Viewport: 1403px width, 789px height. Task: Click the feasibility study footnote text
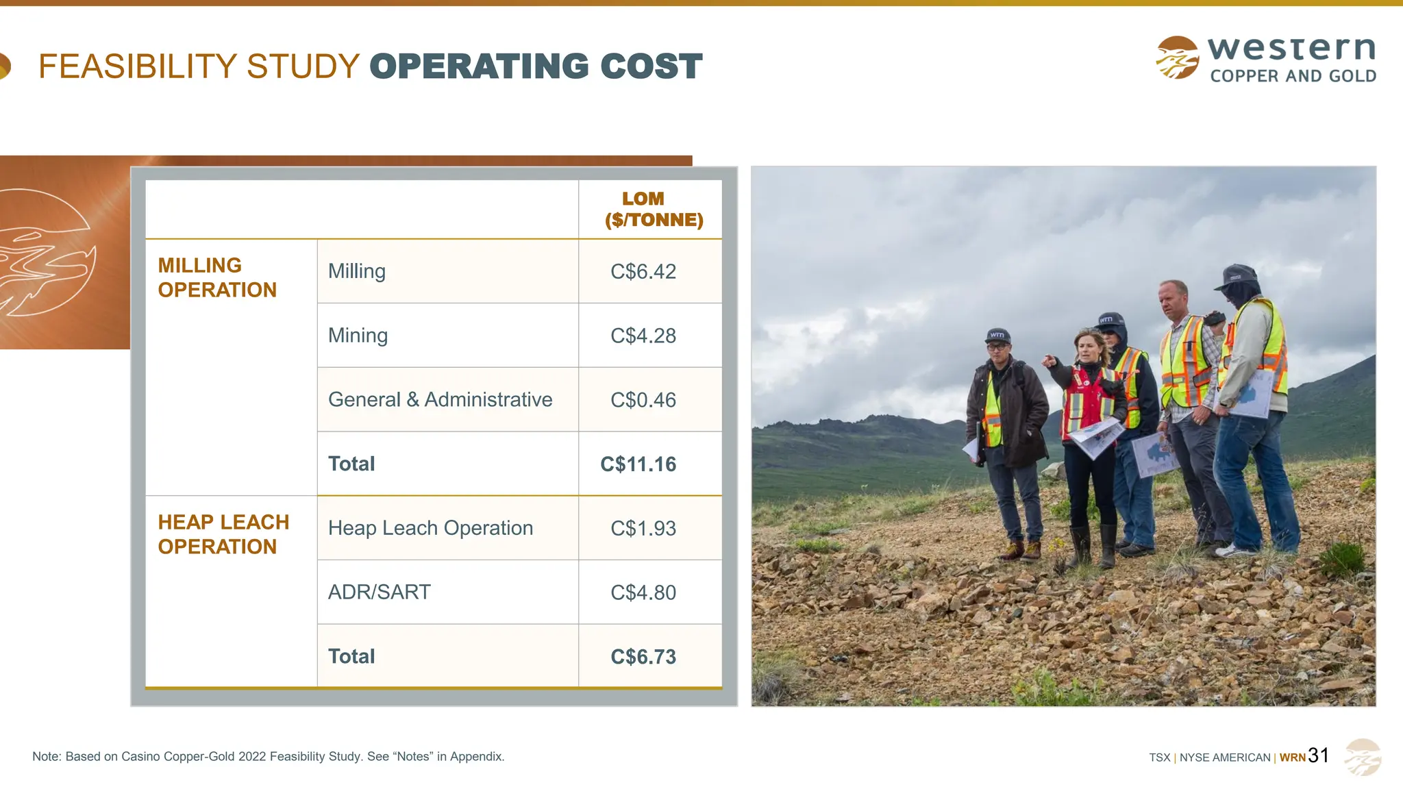268,757
